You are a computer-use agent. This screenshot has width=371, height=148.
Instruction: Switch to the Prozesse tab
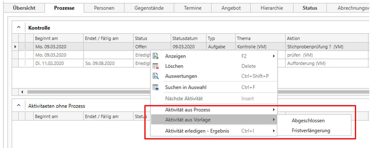[x=64, y=8]
